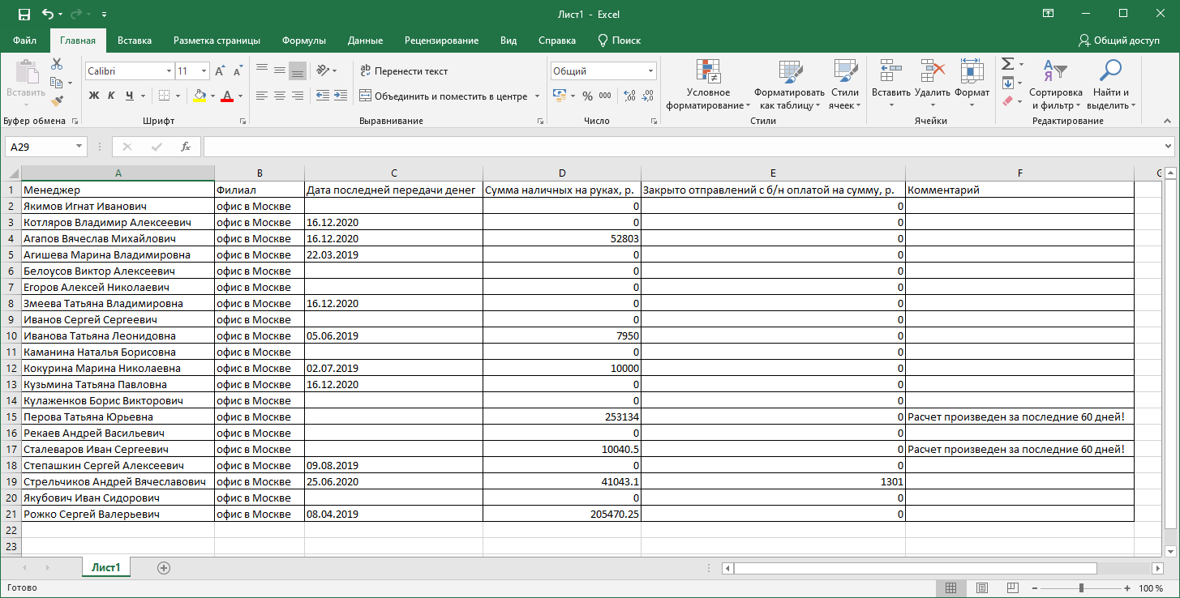The height and width of the screenshot is (598, 1180).
Task: Toggle Bold formatting button
Action: [x=93, y=96]
